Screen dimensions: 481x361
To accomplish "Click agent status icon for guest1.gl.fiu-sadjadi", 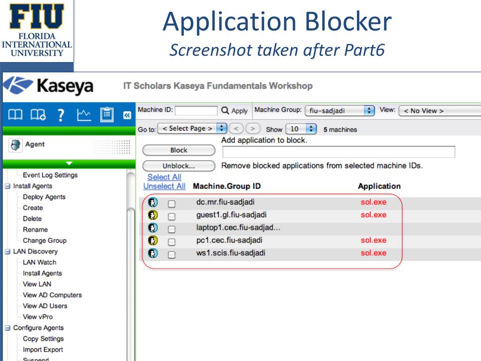I will click(153, 215).
